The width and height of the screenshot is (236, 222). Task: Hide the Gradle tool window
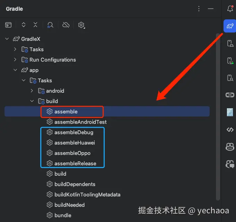[211, 9]
